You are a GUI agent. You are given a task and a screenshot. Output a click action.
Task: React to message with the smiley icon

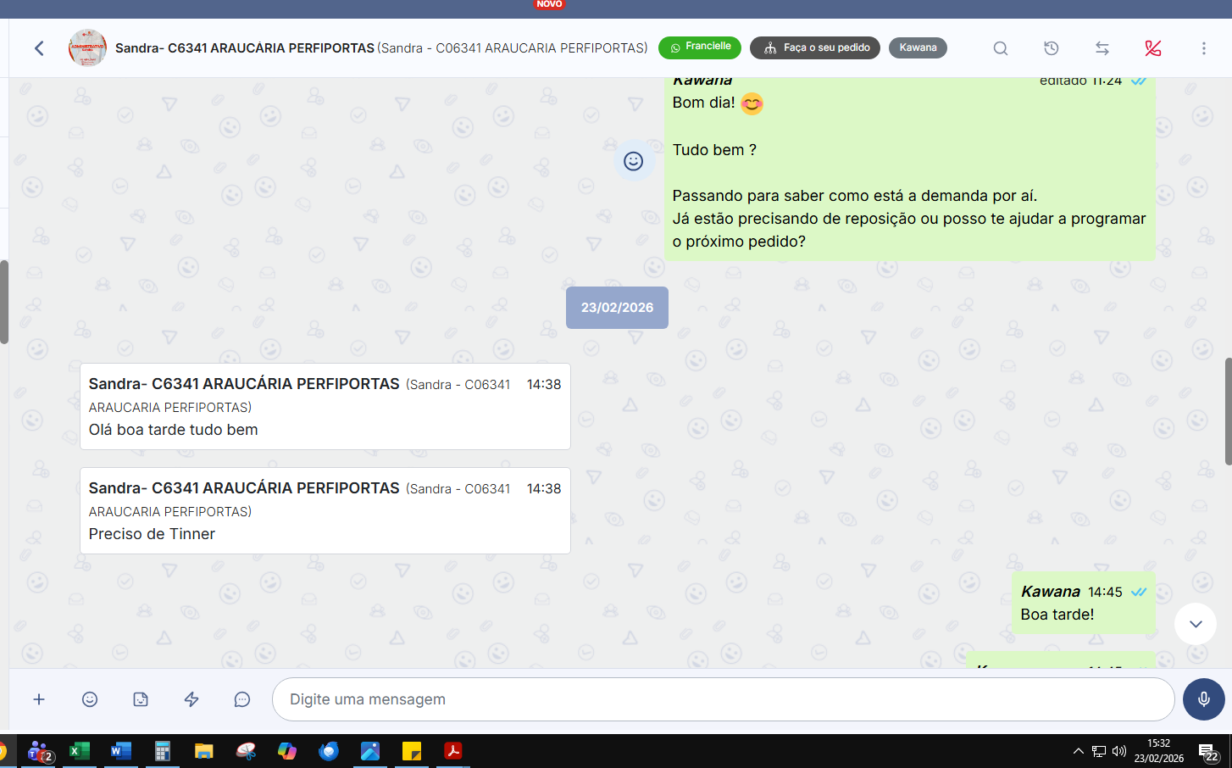(x=633, y=161)
